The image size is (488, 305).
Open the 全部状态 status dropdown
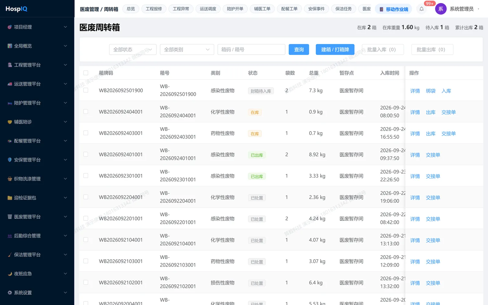coord(133,49)
